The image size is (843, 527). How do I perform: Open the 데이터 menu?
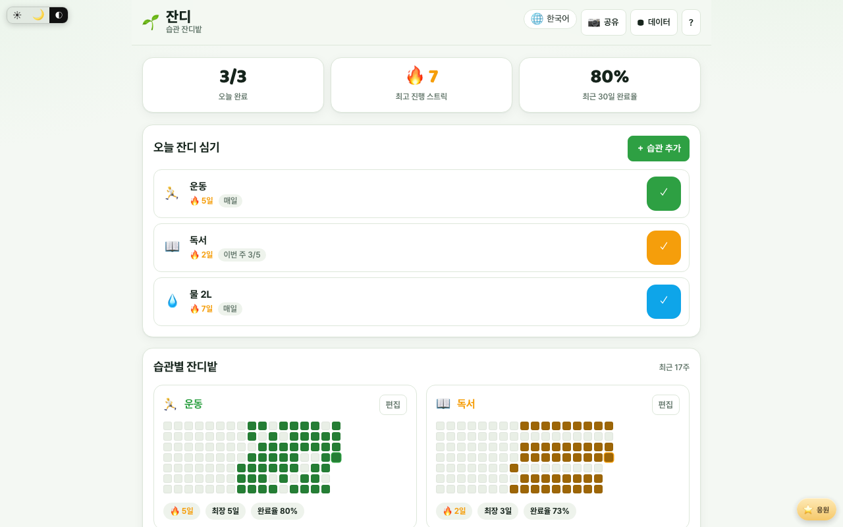[654, 22]
